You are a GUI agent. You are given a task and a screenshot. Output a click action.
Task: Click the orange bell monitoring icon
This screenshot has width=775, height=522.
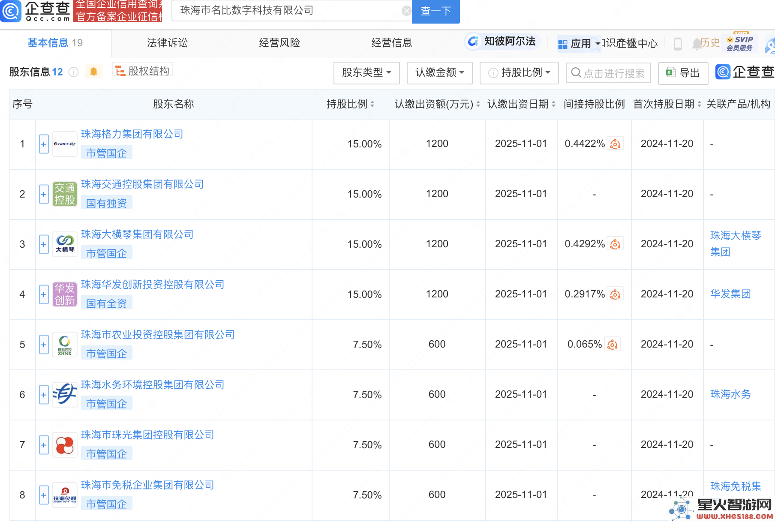click(x=93, y=72)
